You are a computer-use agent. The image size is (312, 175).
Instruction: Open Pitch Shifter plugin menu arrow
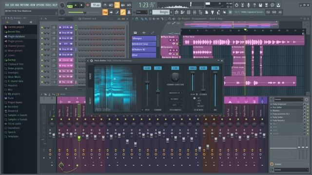point(88,60)
